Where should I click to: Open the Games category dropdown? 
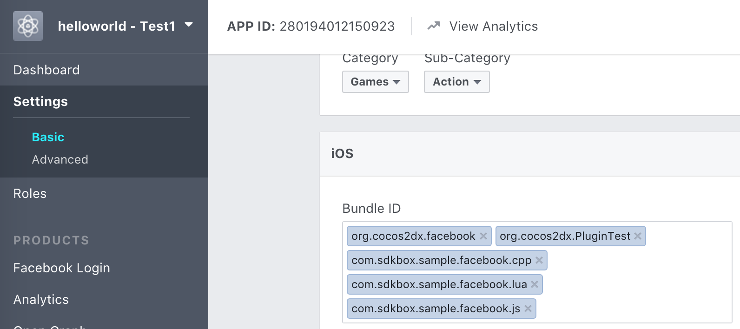pos(376,82)
